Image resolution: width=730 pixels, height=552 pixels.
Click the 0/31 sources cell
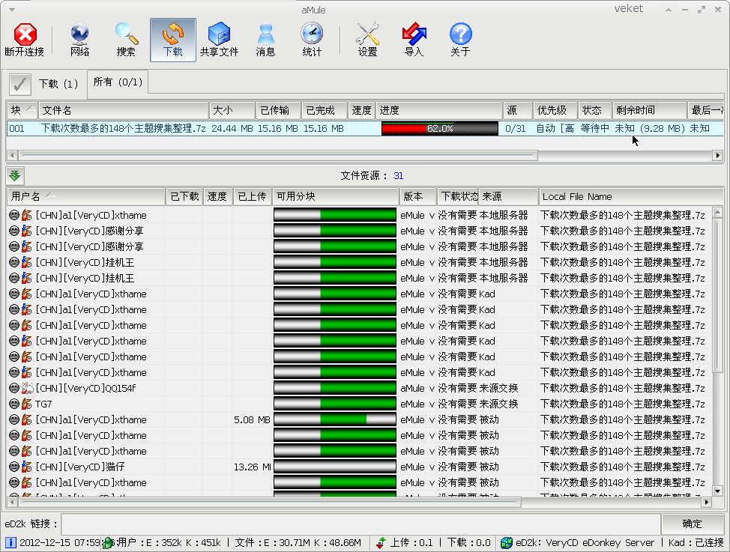[x=516, y=129]
